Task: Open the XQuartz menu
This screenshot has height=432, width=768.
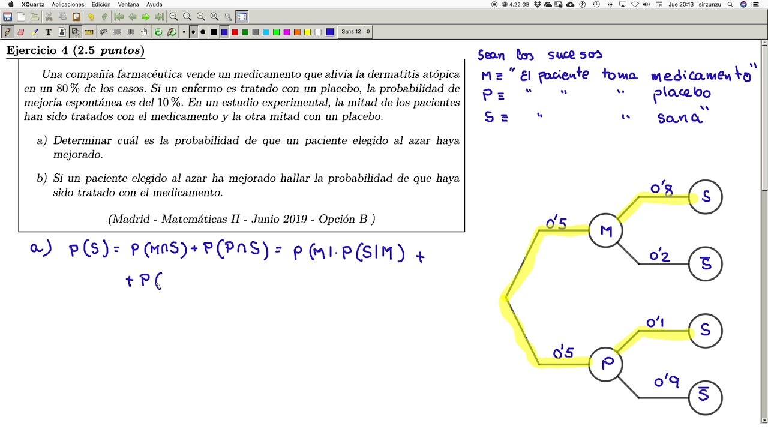Action: (33, 4)
